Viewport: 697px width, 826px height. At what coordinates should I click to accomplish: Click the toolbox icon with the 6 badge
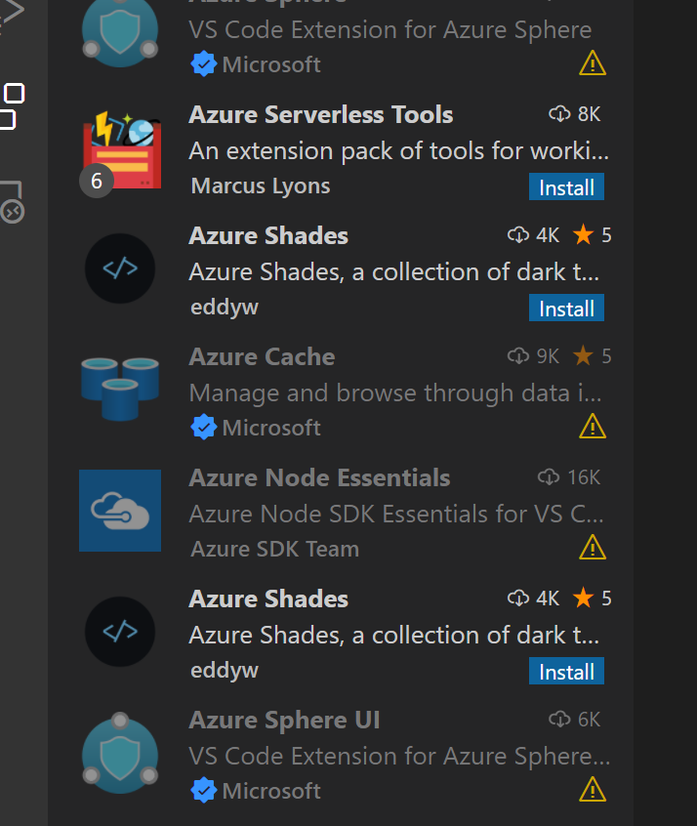121,146
